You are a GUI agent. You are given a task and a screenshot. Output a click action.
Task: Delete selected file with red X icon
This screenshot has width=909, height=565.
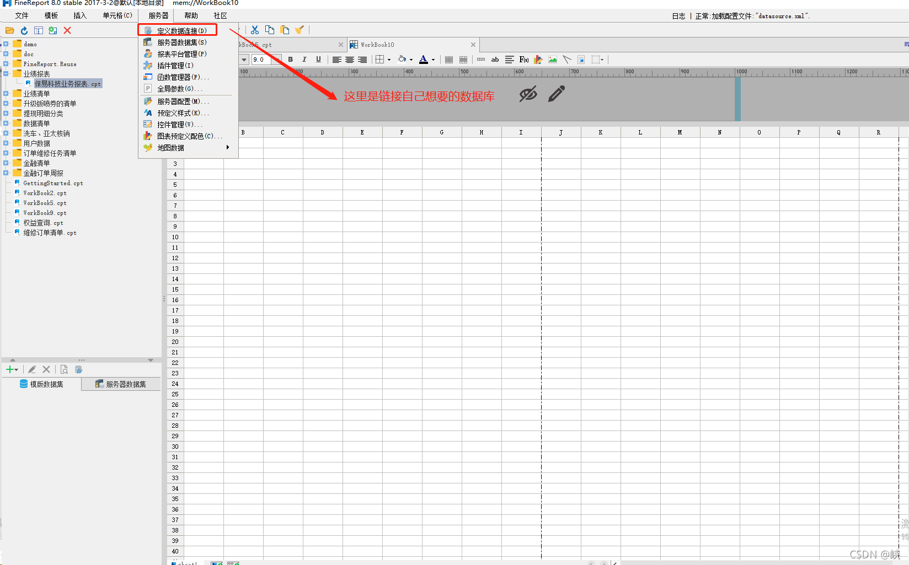67,31
